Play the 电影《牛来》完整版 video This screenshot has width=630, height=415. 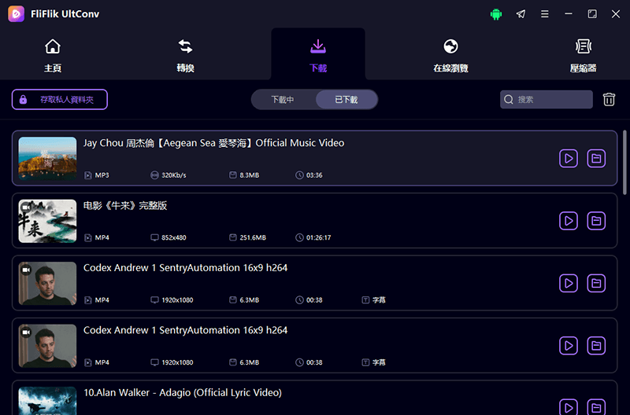(x=568, y=221)
